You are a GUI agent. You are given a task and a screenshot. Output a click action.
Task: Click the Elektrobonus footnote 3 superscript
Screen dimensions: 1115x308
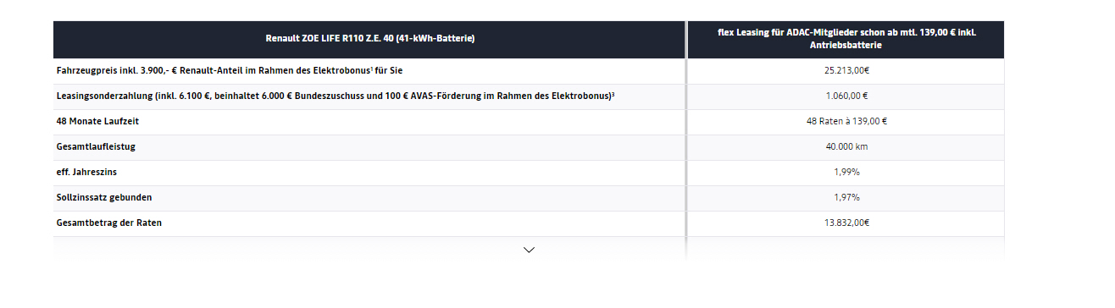(x=613, y=93)
